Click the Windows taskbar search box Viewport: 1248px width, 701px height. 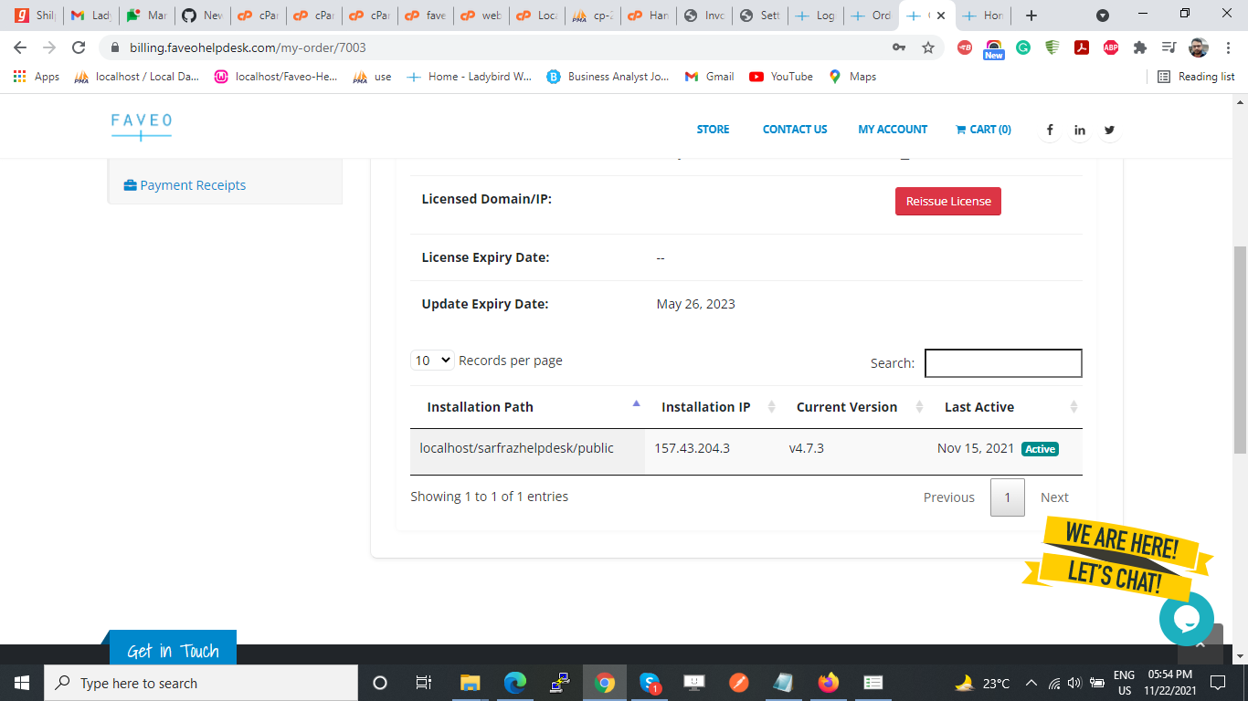pyautogui.click(x=201, y=683)
